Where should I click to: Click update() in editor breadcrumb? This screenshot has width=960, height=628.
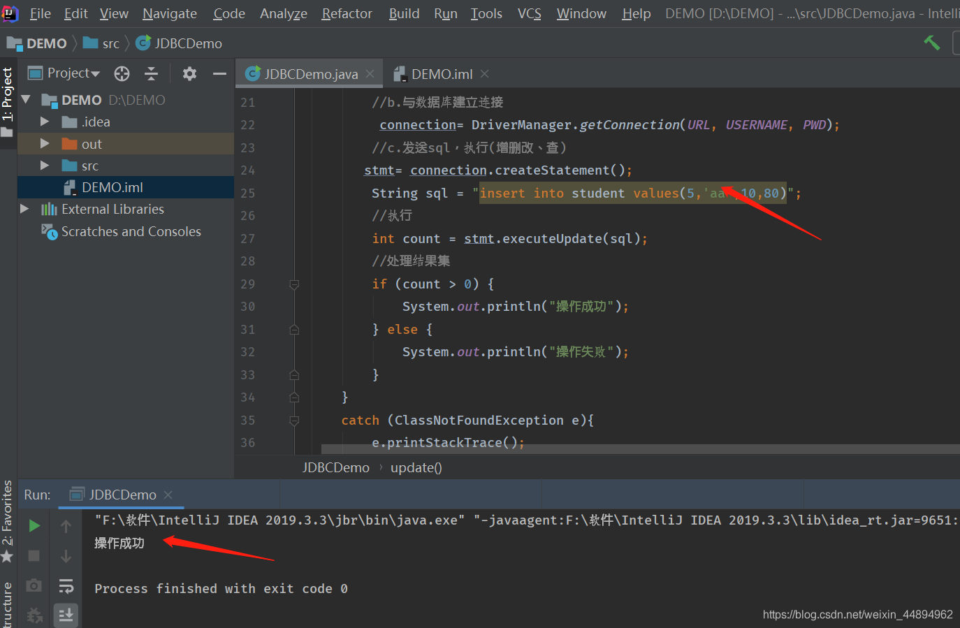[x=416, y=467]
